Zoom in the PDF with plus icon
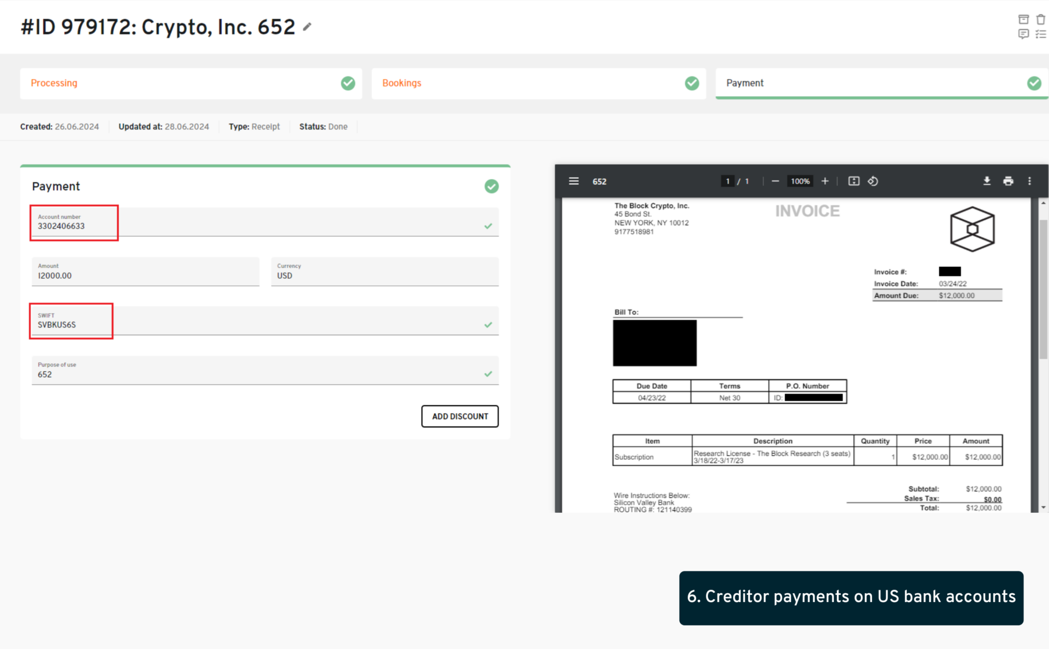This screenshot has width=1049, height=649. pos(825,181)
